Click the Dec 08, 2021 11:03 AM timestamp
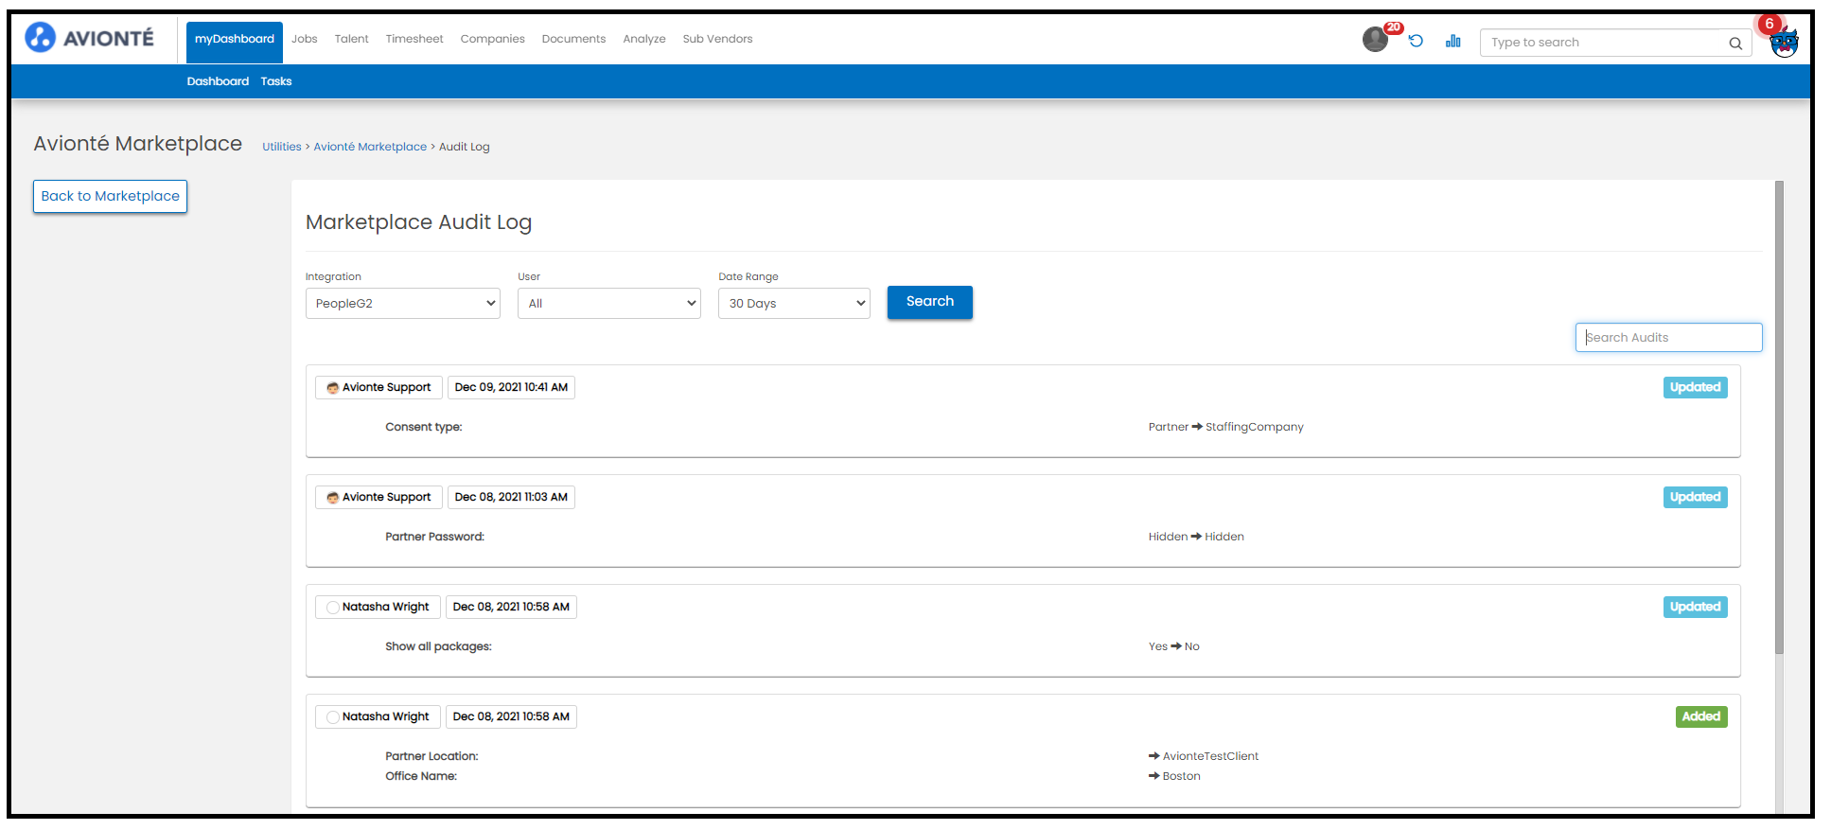The image size is (1831, 830). (511, 497)
